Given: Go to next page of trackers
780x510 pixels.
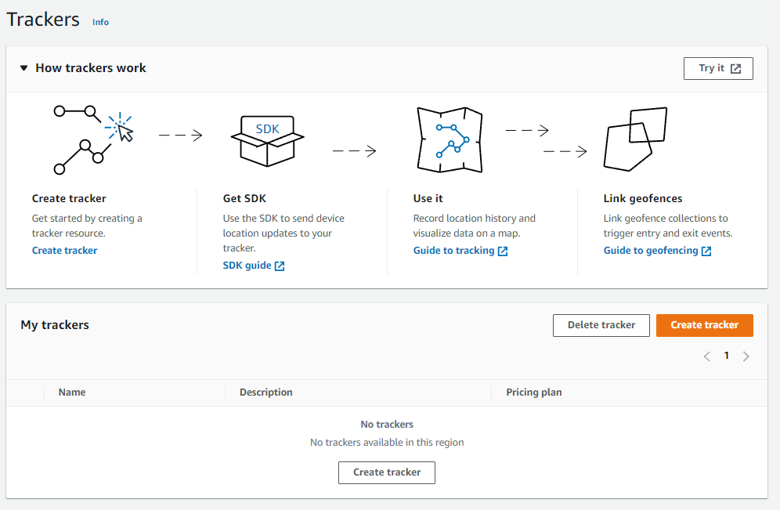Looking at the screenshot, I should [x=746, y=356].
